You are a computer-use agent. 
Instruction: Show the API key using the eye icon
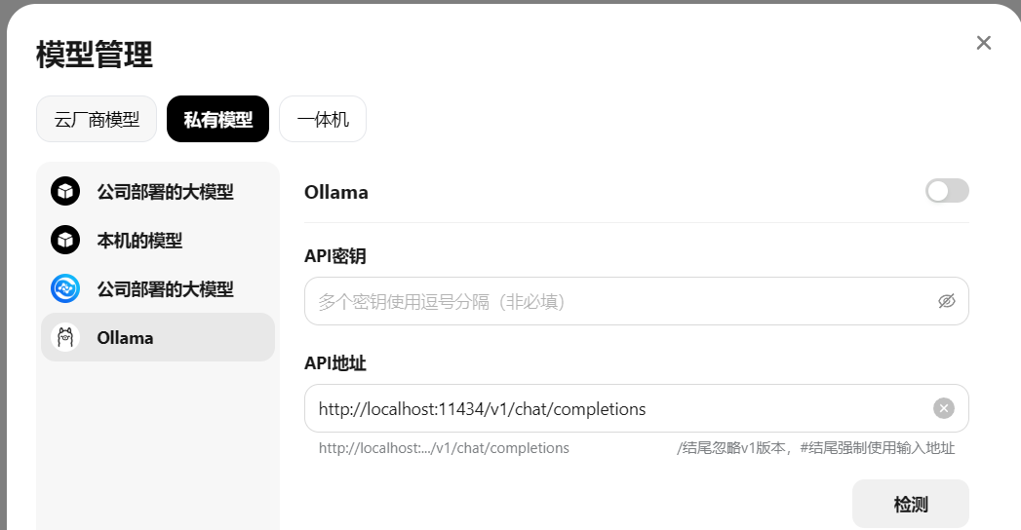point(946,301)
